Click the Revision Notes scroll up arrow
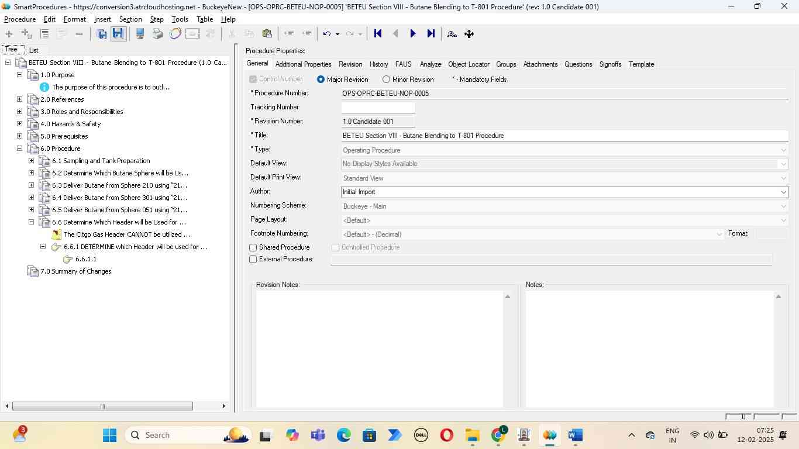The height and width of the screenshot is (449, 799). click(x=507, y=296)
